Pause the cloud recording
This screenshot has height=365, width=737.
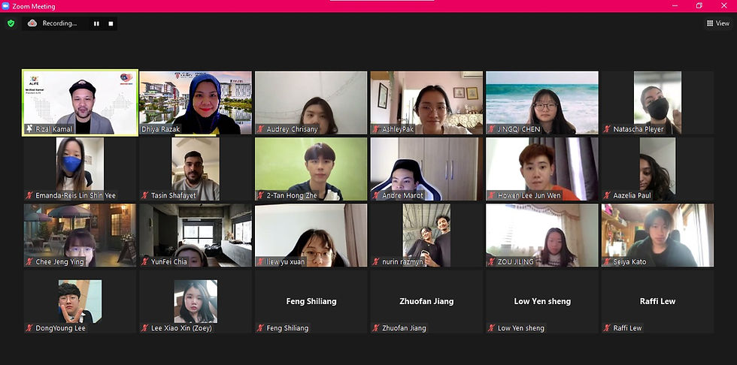tap(96, 23)
